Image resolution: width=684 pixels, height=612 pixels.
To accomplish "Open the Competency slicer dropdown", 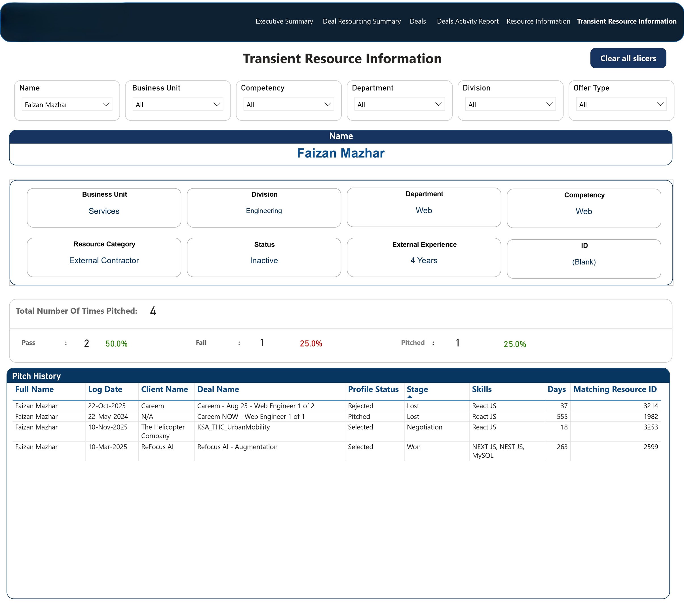I will click(x=327, y=104).
